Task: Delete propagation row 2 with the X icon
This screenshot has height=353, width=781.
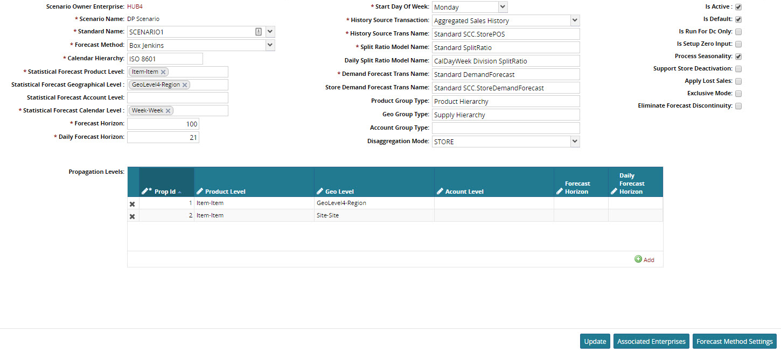Action: click(133, 216)
